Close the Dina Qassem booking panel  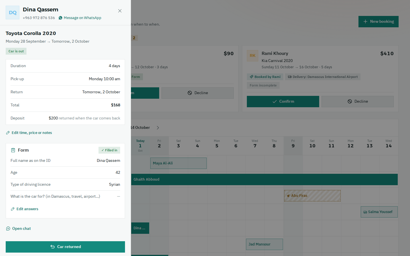click(120, 11)
